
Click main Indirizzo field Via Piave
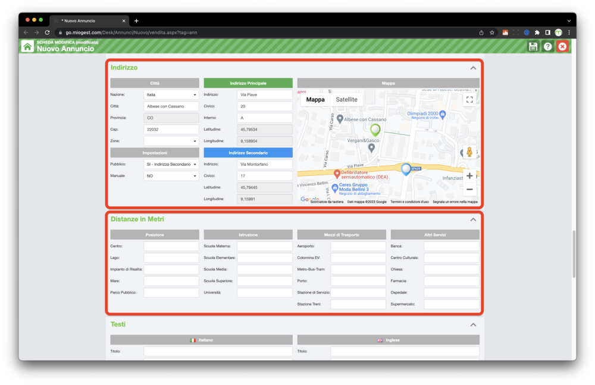[265, 94]
